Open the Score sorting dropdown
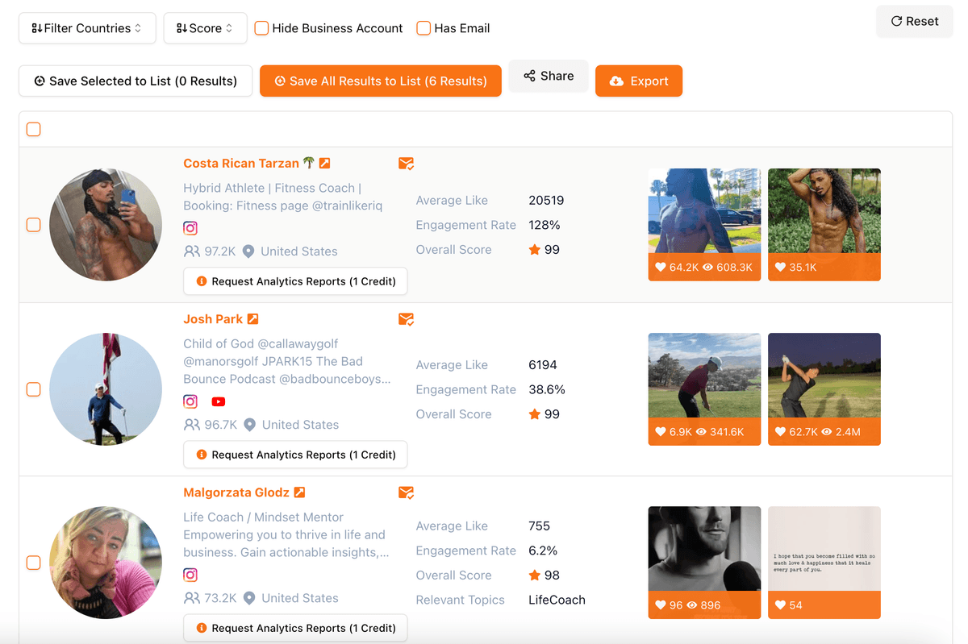Viewport: 968px width, 644px height. pyautogui.click(x=205, y=27)
